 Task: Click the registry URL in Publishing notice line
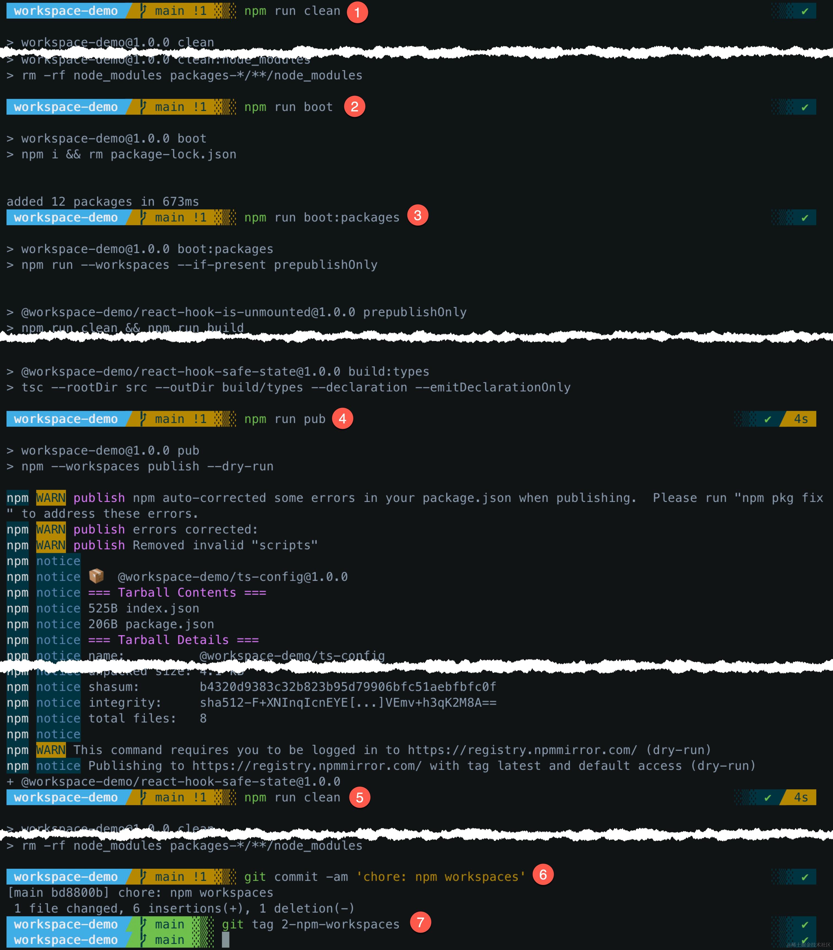pyautogui.click(x=307, y=766)
